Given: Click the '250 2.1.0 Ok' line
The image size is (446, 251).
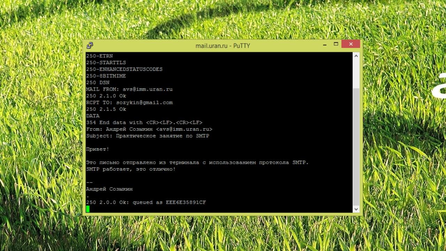Looking at the screenshot, I should click(106, 96).
